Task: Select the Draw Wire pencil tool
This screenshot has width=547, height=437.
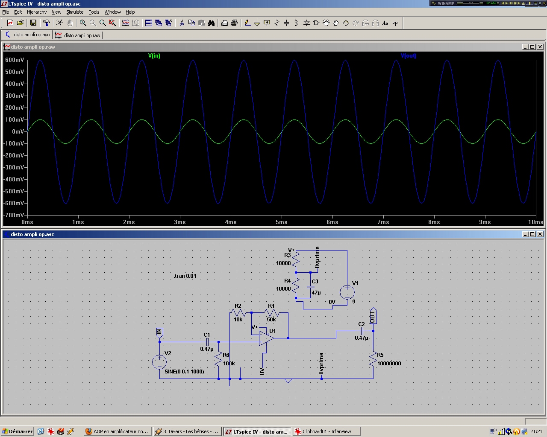Action: click(247, 23)
